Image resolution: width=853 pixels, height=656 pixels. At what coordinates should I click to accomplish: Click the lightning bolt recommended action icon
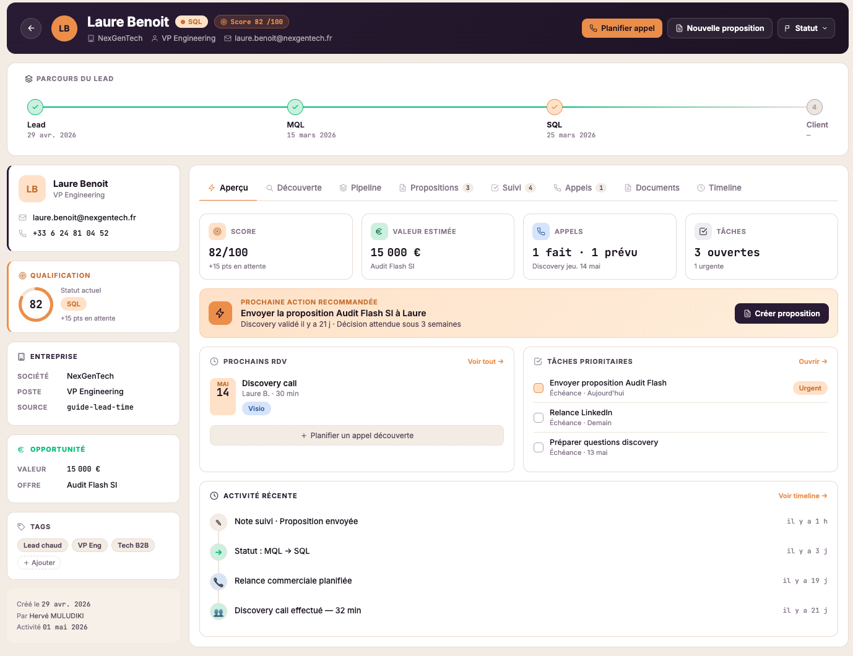pyautogui.click(x=220, y=313)
